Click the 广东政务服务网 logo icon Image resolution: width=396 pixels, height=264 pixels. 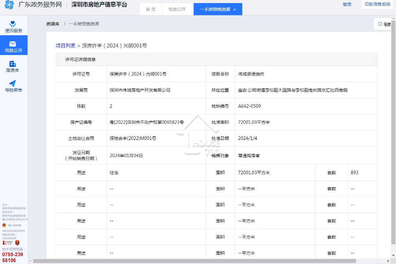pyautogui.click(x=9, y=4)
